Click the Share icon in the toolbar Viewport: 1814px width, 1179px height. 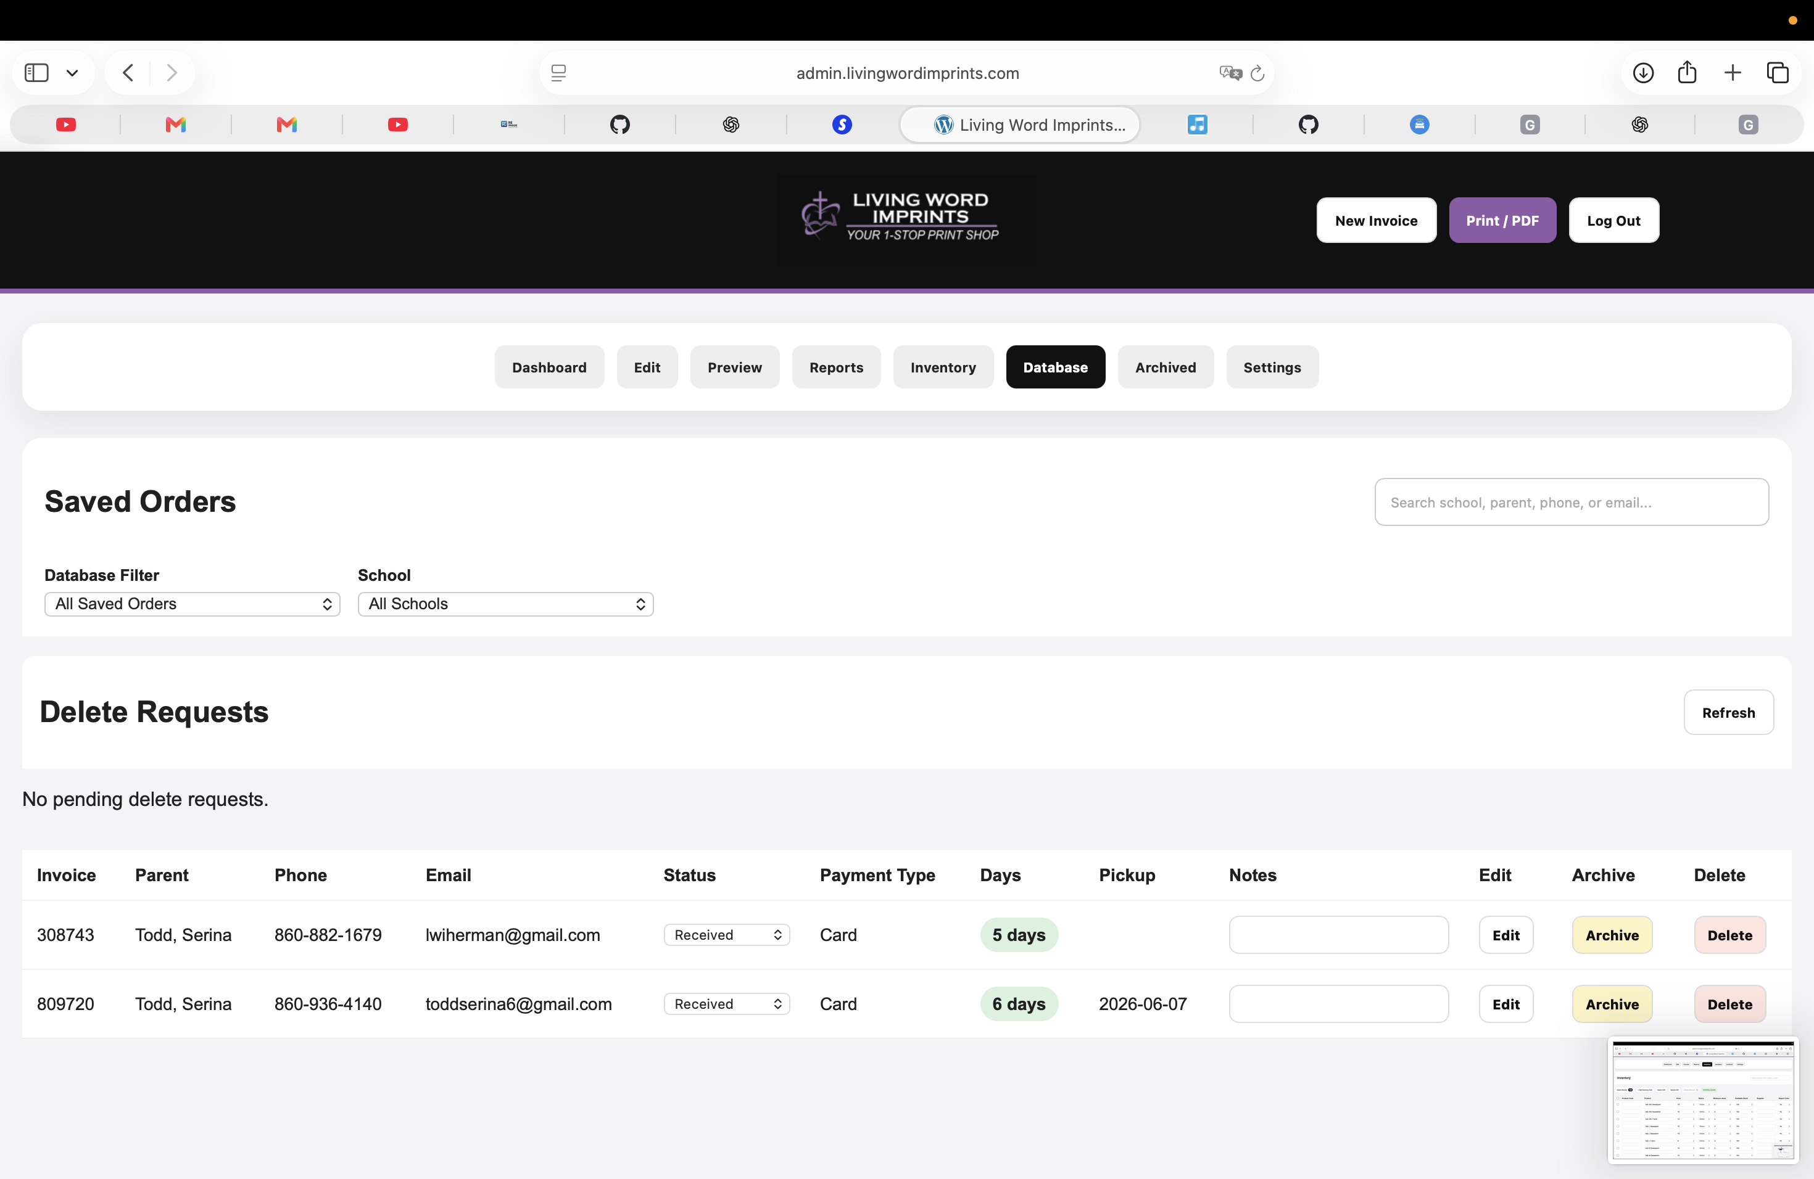coord(1688,72)
